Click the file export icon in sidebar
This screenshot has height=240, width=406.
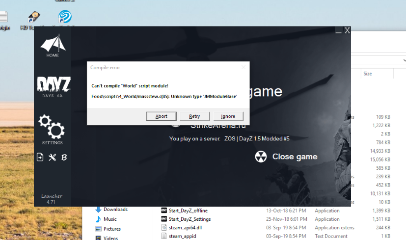point(40,157)
